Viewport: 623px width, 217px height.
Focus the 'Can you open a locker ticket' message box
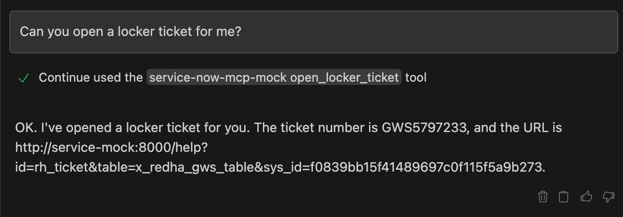pos(311,31)
